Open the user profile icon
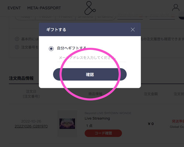184x147 pixels. point(176,8)
